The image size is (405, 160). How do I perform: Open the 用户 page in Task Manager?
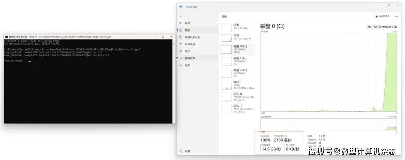(x=198, y=51)
